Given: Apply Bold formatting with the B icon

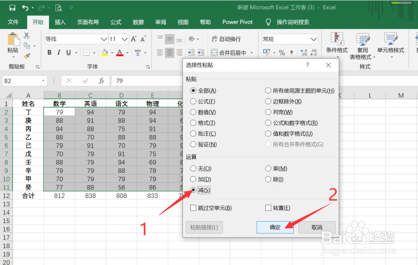Looking at the screenshot, I should pyautogui.click(x=50, y=52).
